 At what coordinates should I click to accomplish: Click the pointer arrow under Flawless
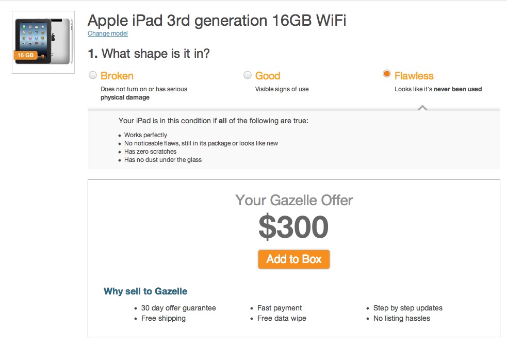(422, 108)
